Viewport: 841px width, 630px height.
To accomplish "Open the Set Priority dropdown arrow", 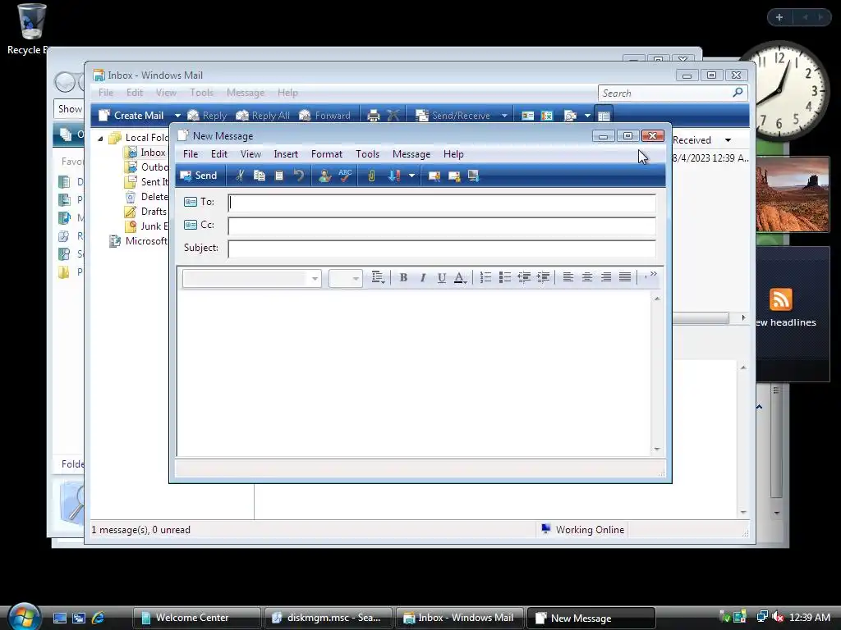I will click(x=411, y=176).
